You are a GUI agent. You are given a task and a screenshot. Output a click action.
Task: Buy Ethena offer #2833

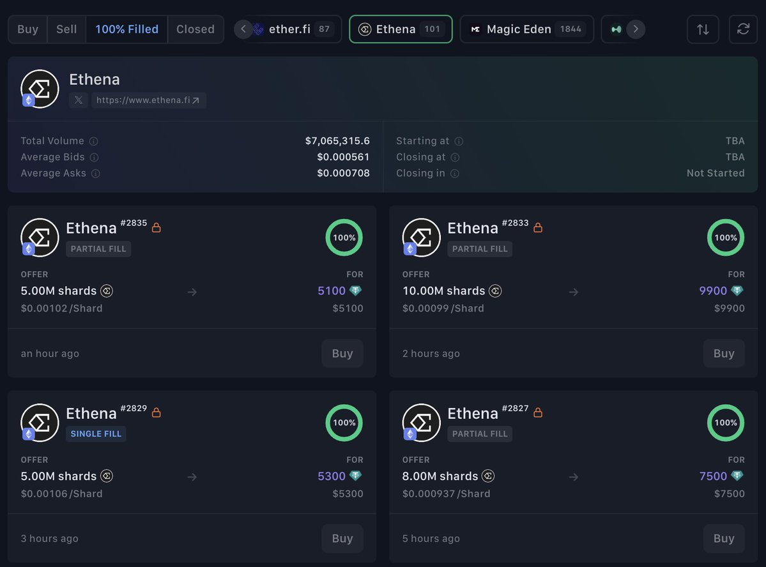click(x=723, y=353)
